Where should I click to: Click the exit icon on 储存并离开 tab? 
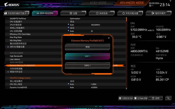[153, 13]
